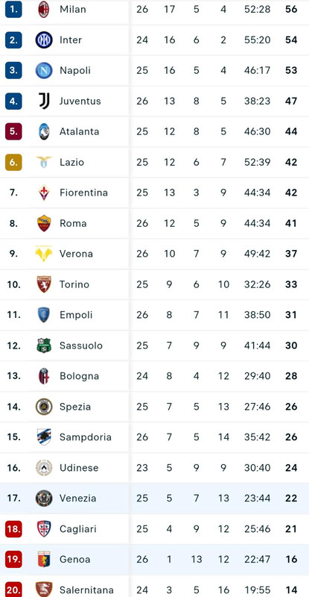Image resolution: width=309 pixels, height=597 pixels.
Task: Click the Genoa club crest
Action: pos(44,559)
